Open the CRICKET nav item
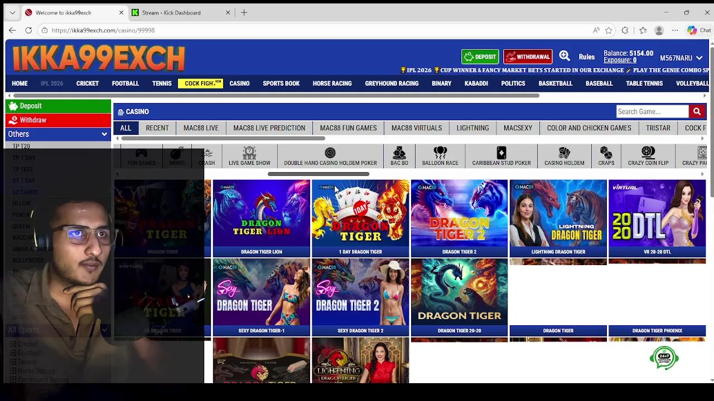The height and width of the screenshot is (401, 714). point(88,84)
